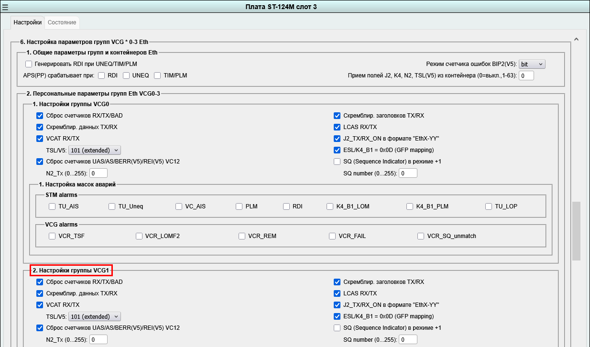Enable the TU_AIS alarm mask checkbox
Image resolution: width=590 pixels, height=347 pixels.
(x=53, y=206)
